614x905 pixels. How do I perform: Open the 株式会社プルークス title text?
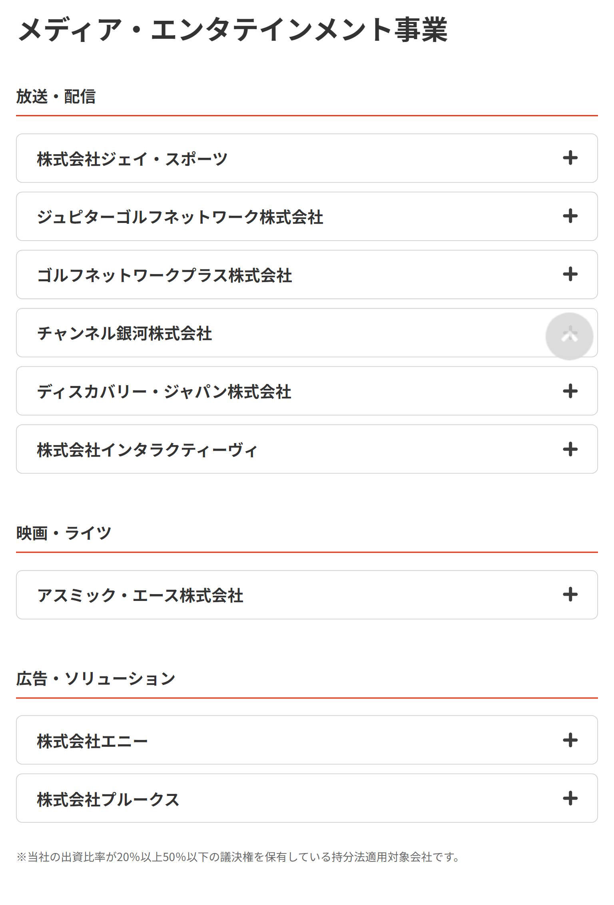click(x=108, y=799)
